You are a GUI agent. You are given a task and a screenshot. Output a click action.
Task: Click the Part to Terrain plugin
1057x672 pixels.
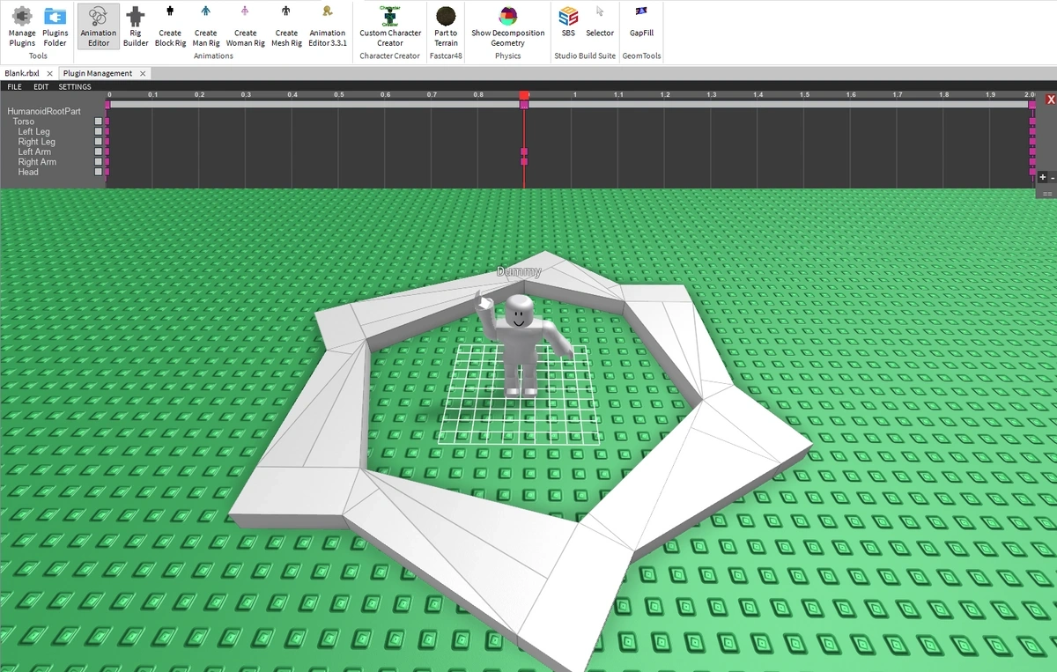pyautogui.click(x=446, y=26)
